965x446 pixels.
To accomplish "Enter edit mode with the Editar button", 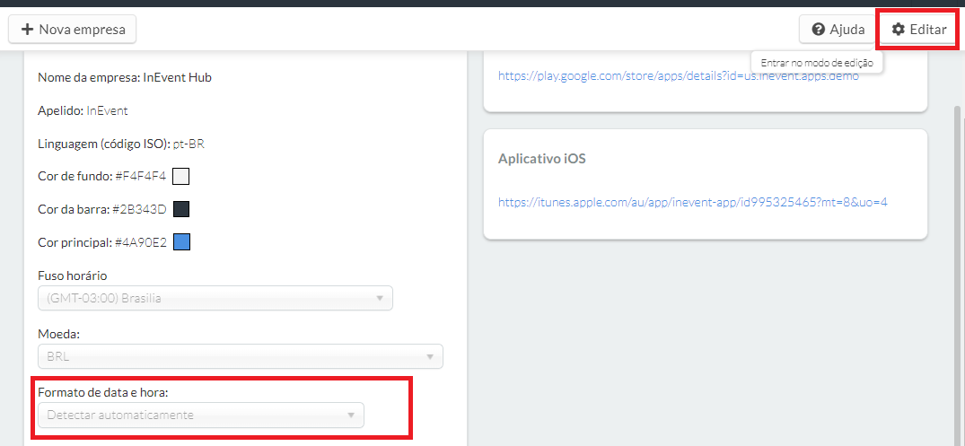I will 919,29.
